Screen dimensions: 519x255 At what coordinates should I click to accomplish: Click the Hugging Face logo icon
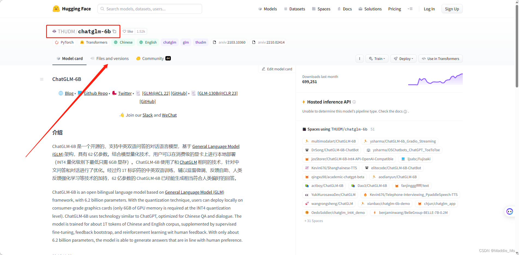56,9
